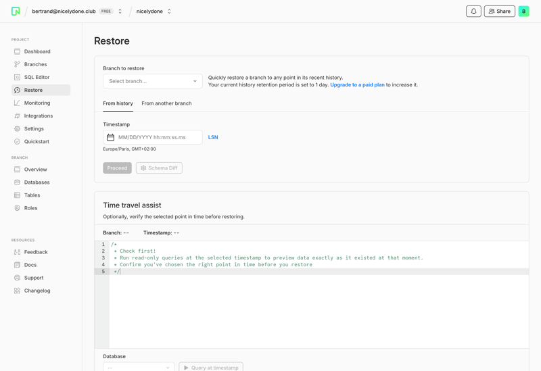Switch to the From history tab
The width and height of the screenshot is (541, 371).
pos(118,103)
